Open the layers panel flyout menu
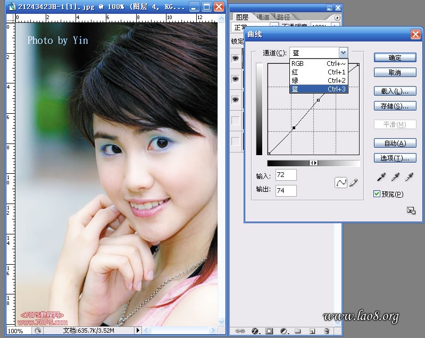 337,18
